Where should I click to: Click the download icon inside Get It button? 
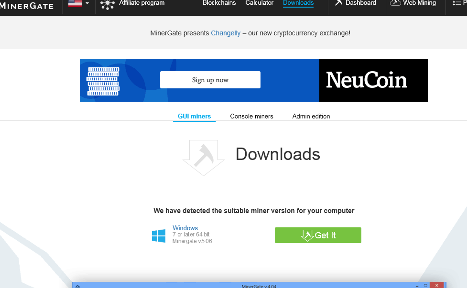[x=307, y=235]
